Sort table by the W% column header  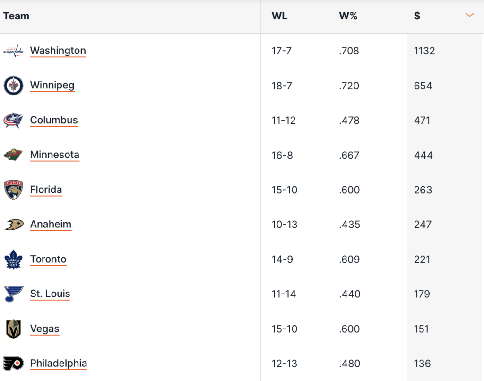(348, 16)
